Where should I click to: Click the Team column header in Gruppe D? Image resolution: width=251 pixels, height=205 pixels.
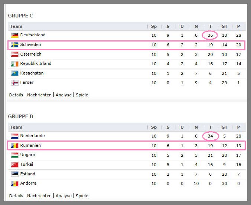[x=16, y=127]
